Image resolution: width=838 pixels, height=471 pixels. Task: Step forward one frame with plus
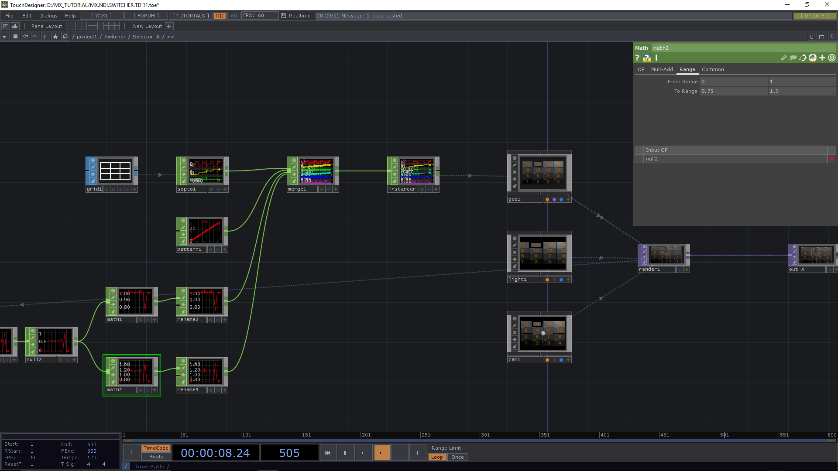(417, 453)
